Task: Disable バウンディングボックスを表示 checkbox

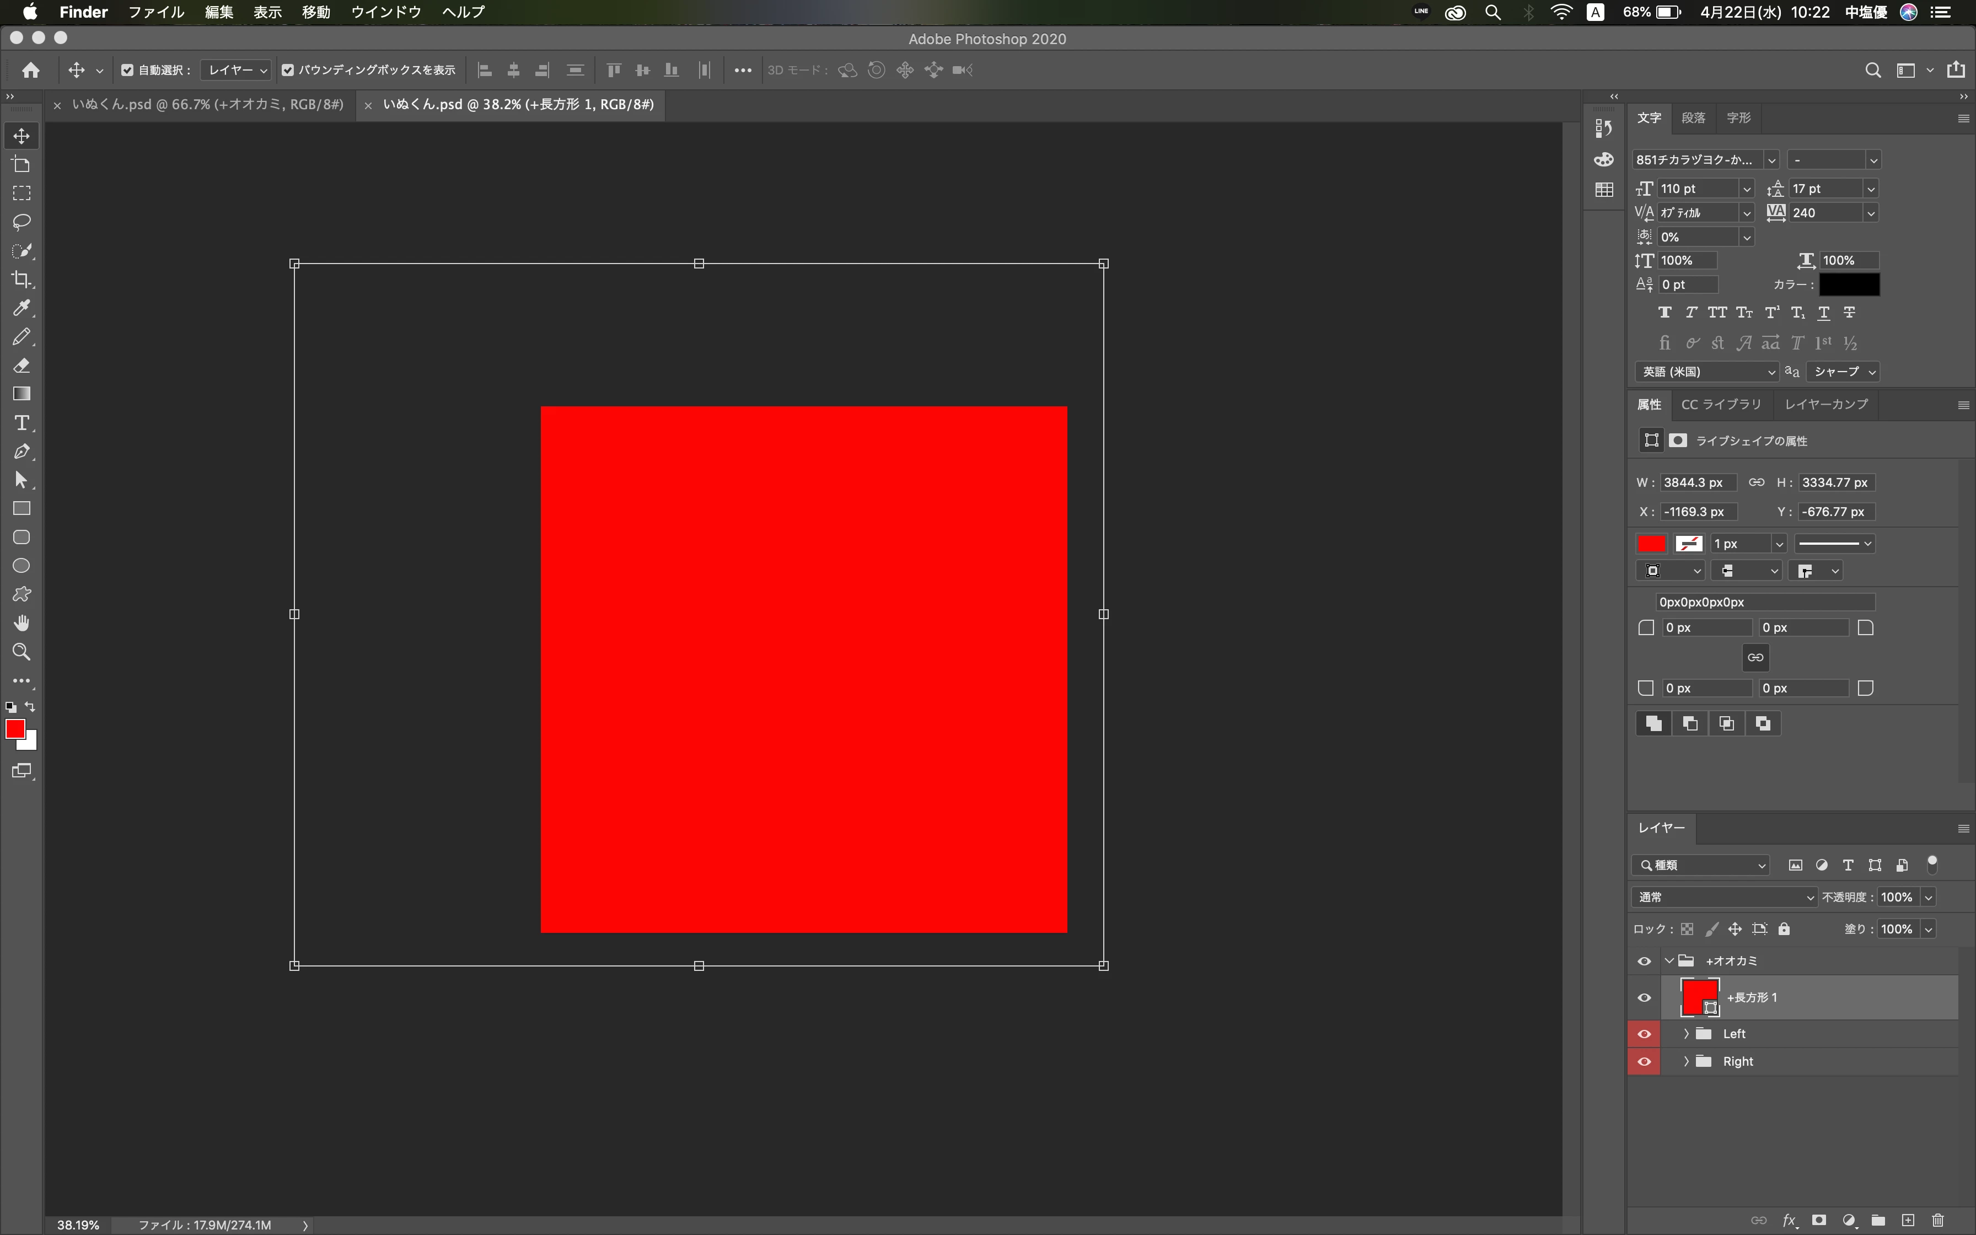Action: click(287, 70)
